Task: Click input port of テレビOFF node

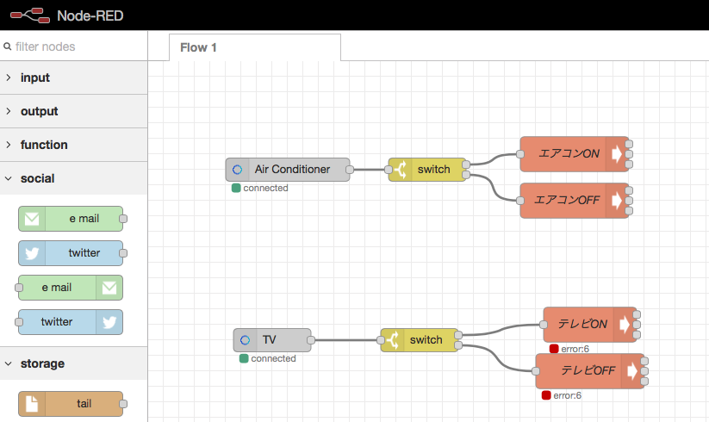Action: [x=535, y=371]
